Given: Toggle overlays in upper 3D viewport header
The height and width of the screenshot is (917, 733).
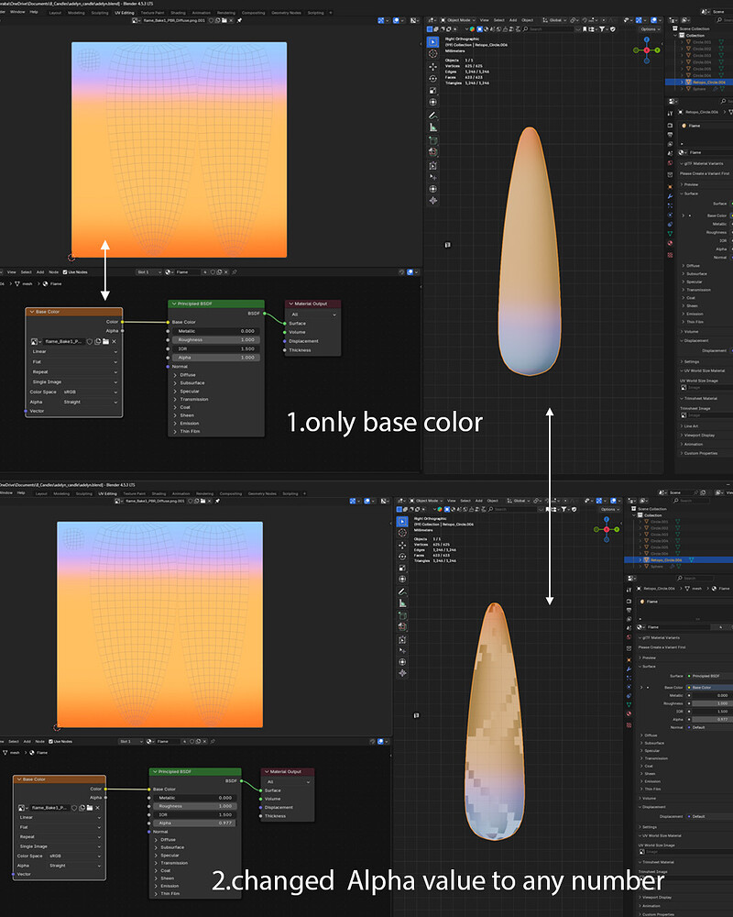Looking at the screenshot, I should 654,20.
